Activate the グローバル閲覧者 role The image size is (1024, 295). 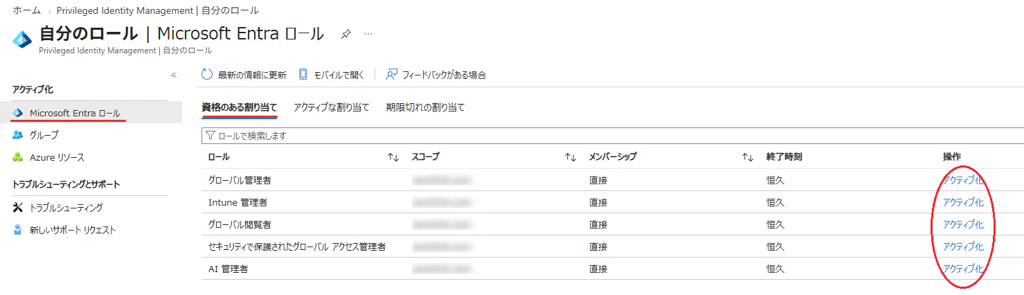[963, 224]
